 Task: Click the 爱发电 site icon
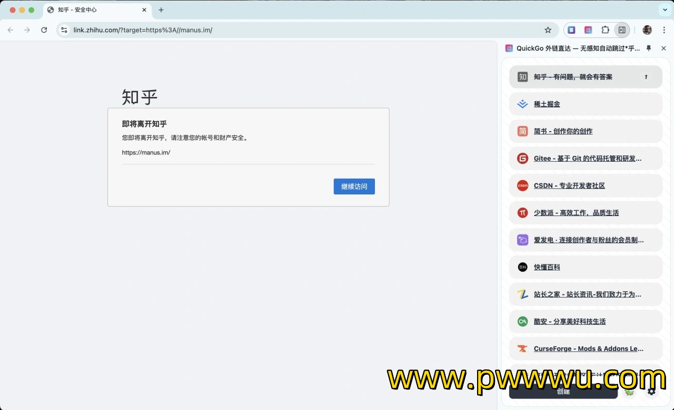click(522, 240)
